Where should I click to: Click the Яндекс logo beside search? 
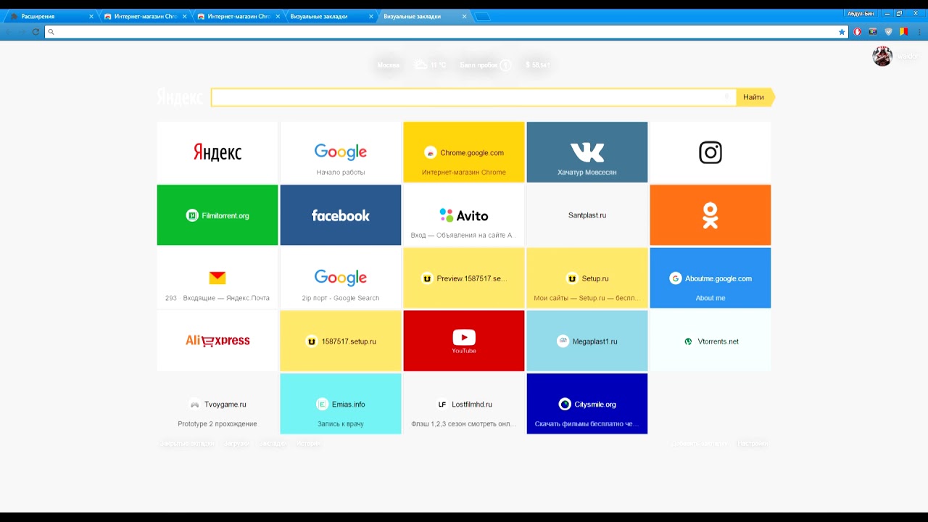click(x=180, y=97)
